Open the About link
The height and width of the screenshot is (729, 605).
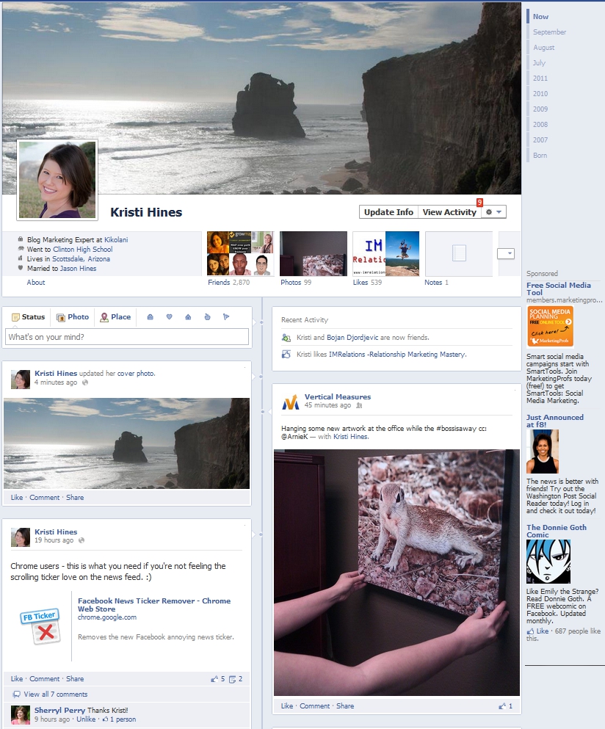click(x=36, y=282)
